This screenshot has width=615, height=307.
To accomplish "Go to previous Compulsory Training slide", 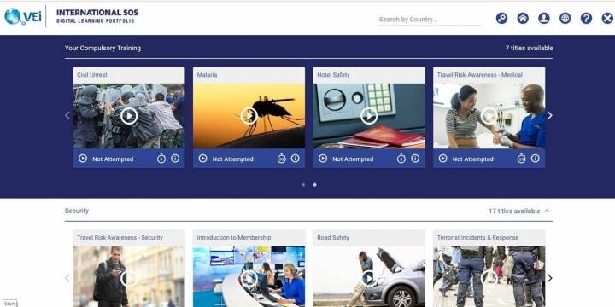I will point(67,115).
